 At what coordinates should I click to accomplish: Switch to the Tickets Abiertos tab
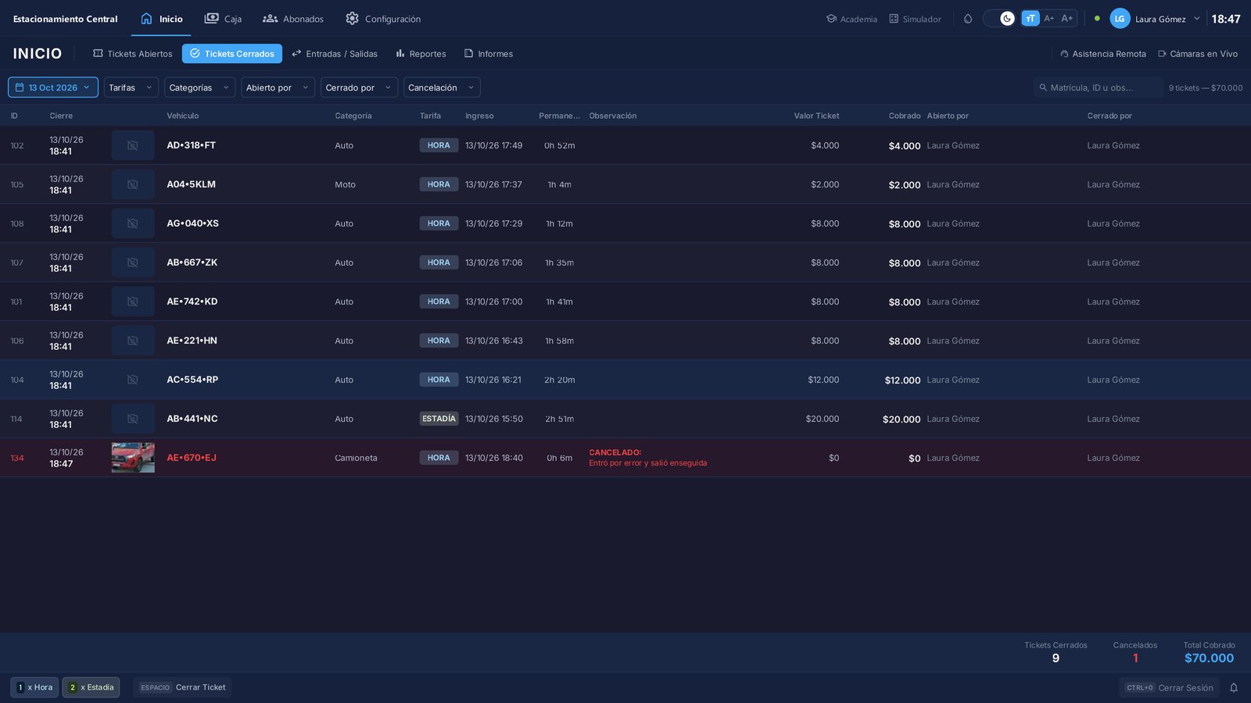pos(133,54)
